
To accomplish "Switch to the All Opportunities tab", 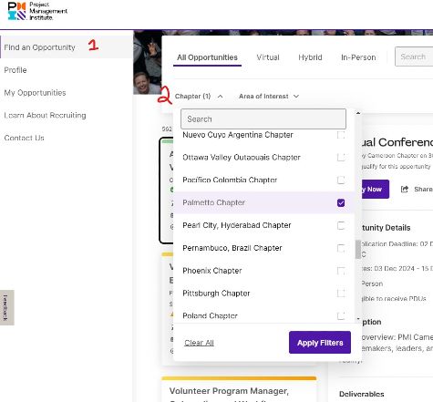I will 207,57.
